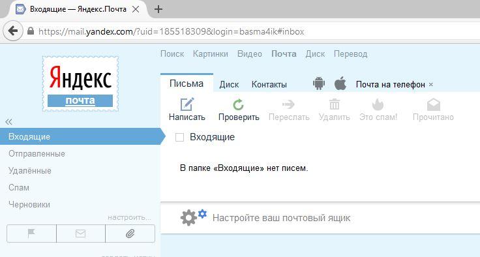The width and height of the screenshot is (480, 257).
Task: Switch to the Письма tab
Action: (x=187, y=83)
